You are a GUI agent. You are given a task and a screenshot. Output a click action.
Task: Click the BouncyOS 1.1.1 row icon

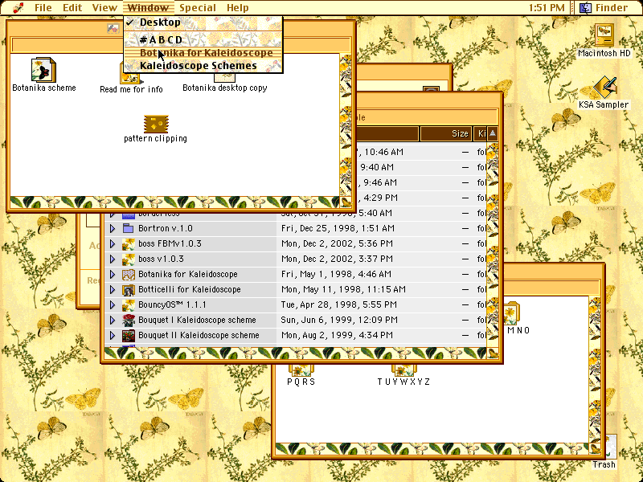coord(129,305)
